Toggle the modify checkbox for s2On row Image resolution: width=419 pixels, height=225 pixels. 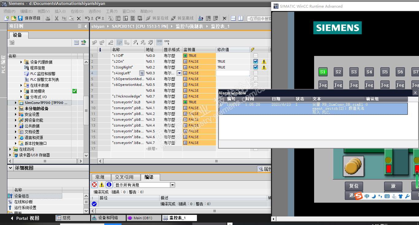pos(256,61)
